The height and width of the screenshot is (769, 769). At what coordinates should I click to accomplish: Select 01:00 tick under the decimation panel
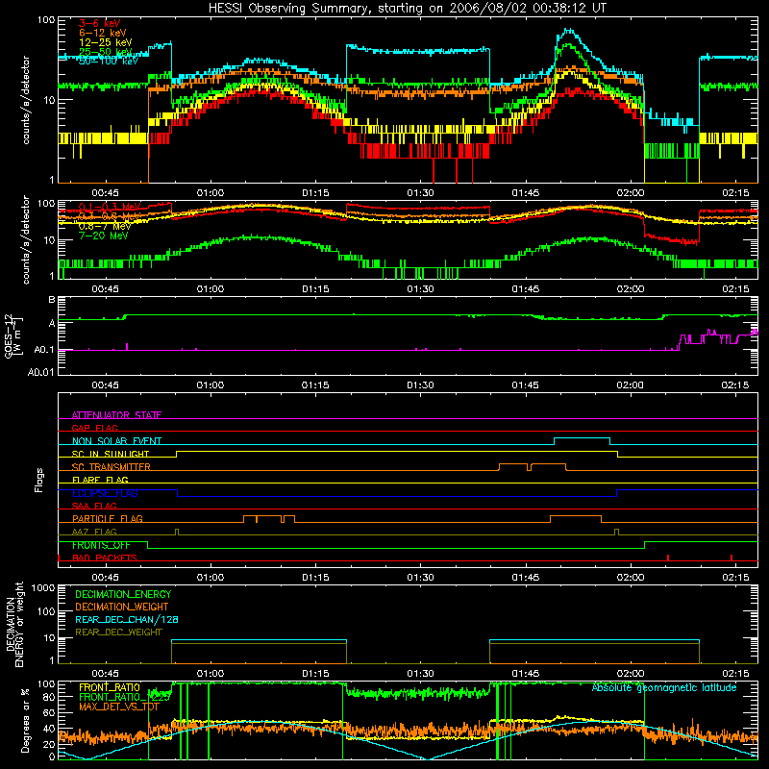pos(211,674)
